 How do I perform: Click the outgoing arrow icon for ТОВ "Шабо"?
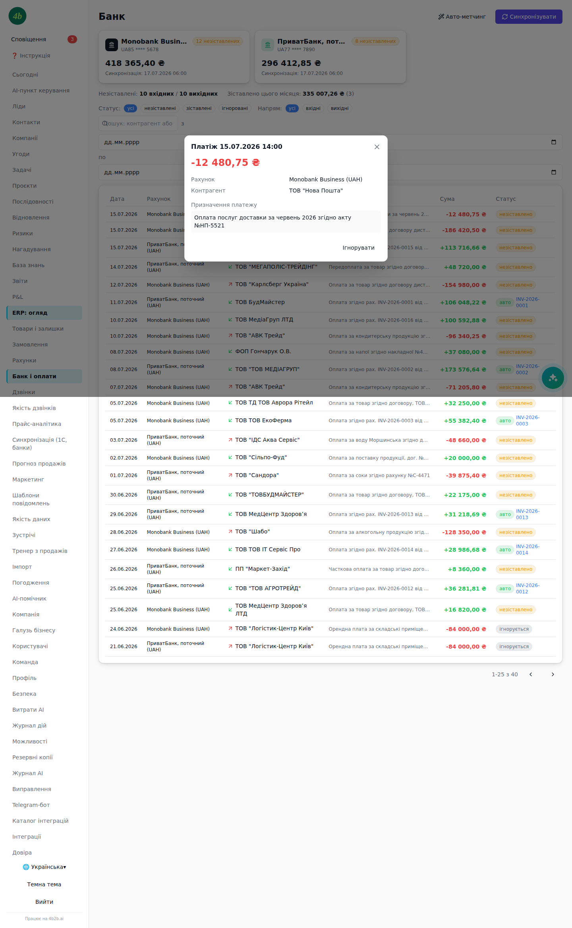[x=230, y=532]
